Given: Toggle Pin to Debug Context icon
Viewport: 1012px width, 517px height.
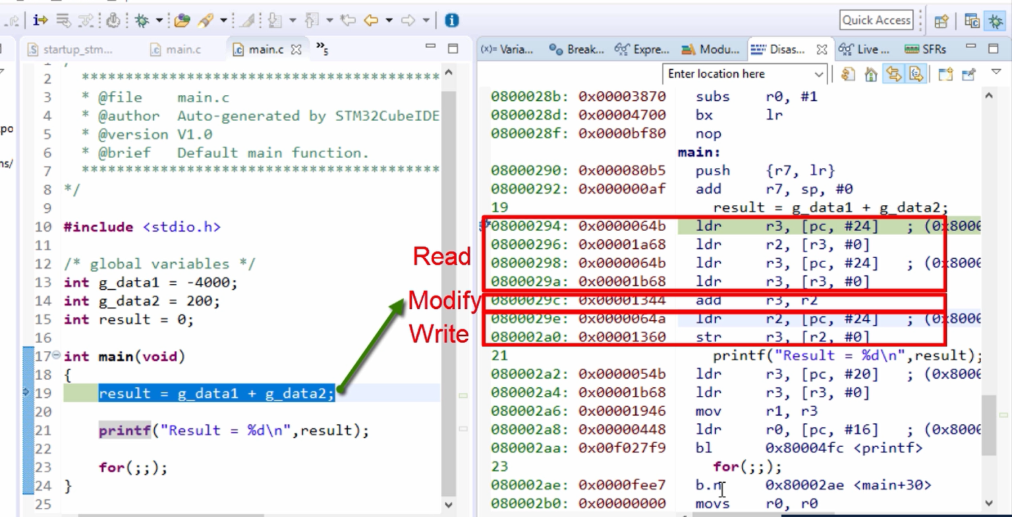Looking at the screenshot, I should click(x=969, y=74).
